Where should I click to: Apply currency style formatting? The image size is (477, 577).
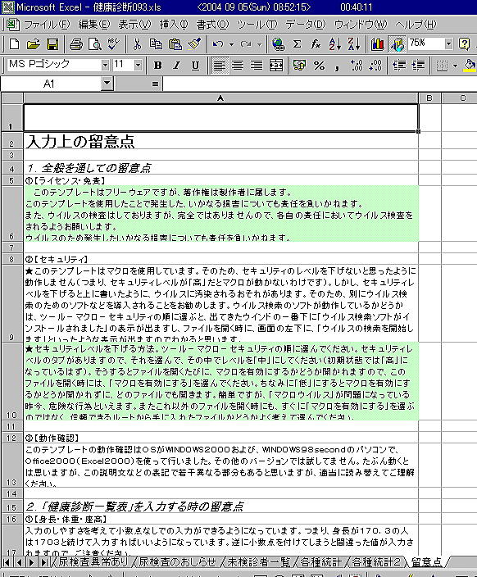pos(300,66)
